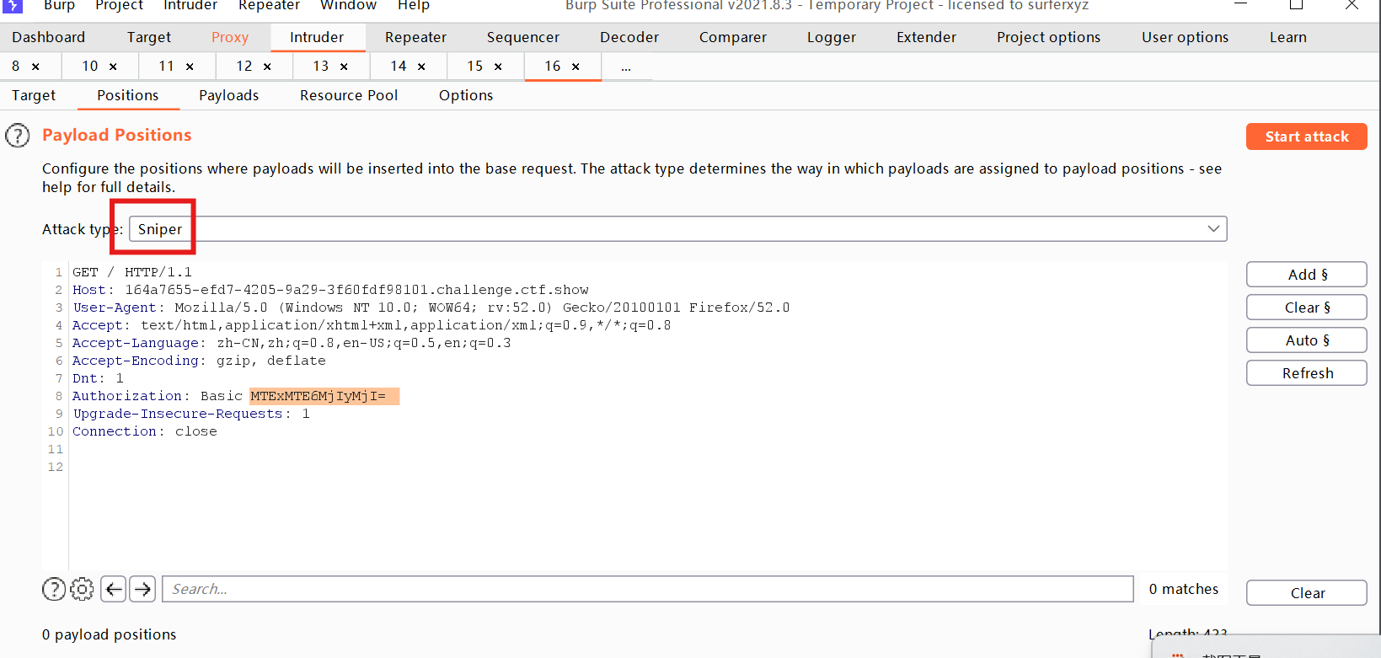Open the Repeater tab
The width and height of the screenshot is (1381, 658).
pos(415,37)
